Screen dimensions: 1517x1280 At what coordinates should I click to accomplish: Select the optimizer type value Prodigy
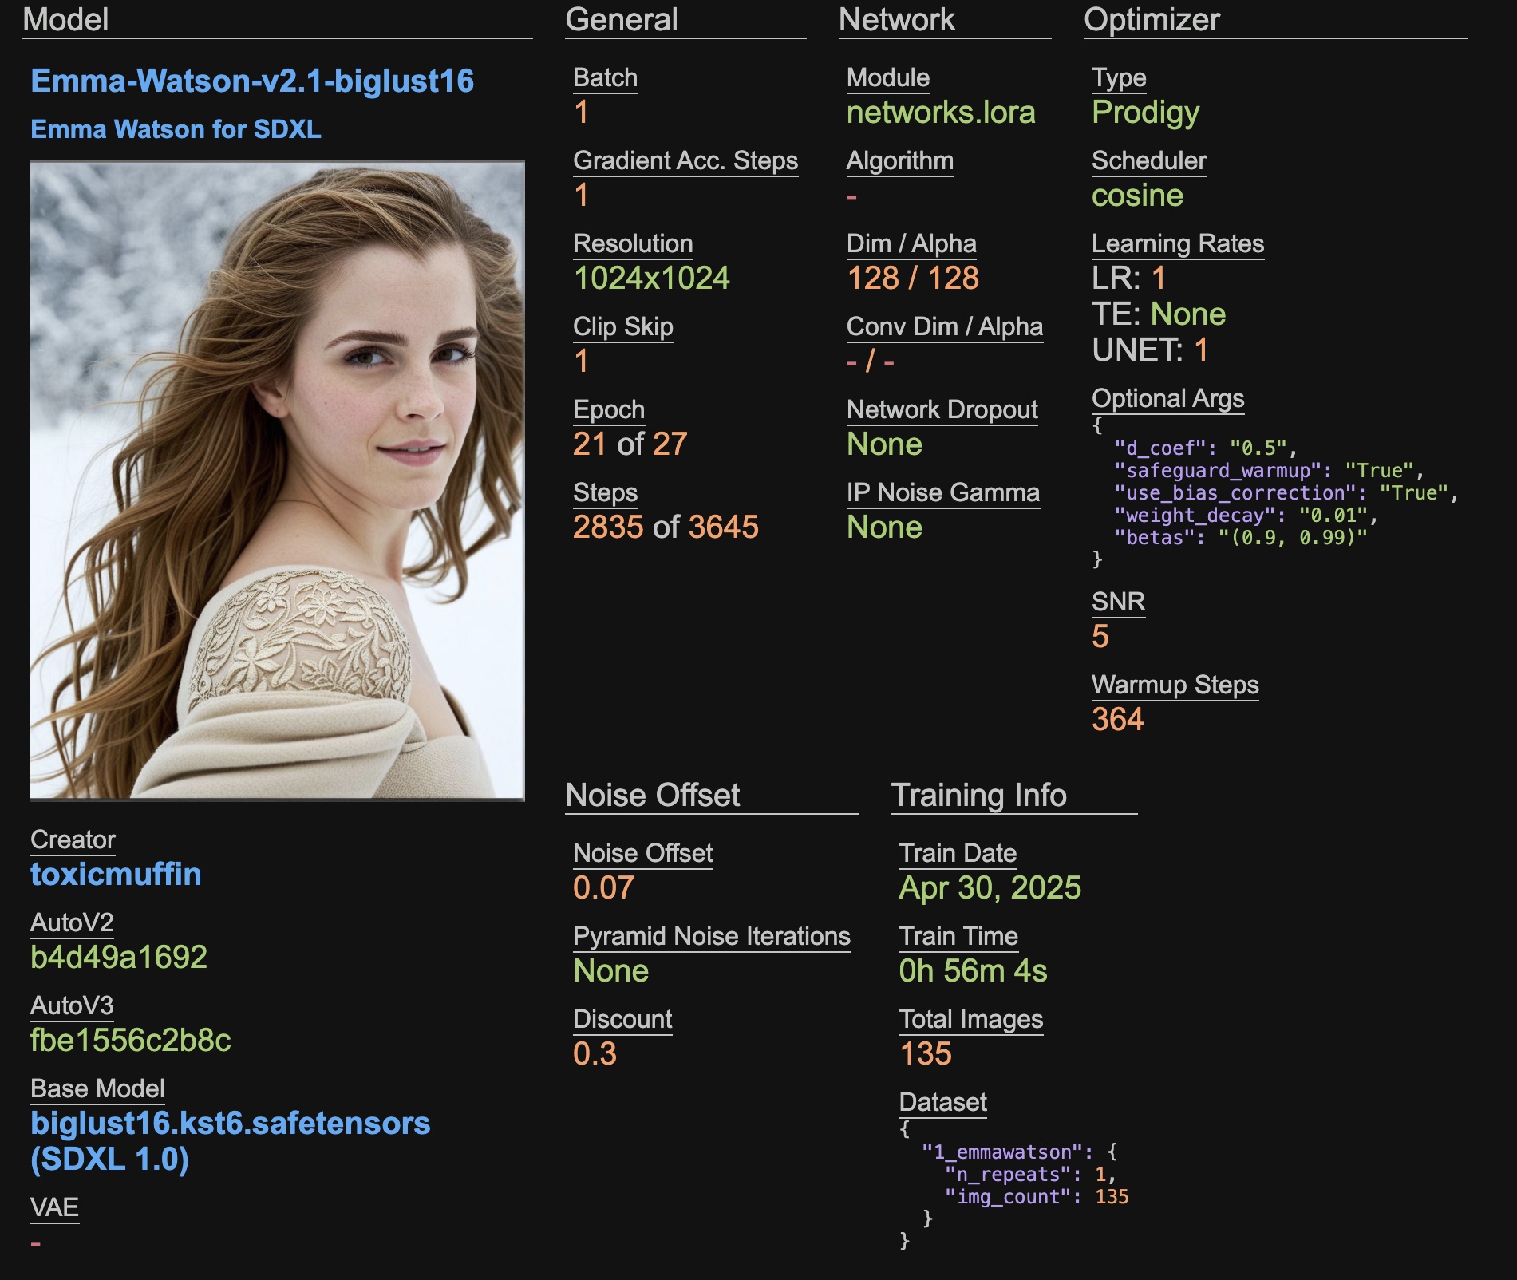tap(1146, 113)
